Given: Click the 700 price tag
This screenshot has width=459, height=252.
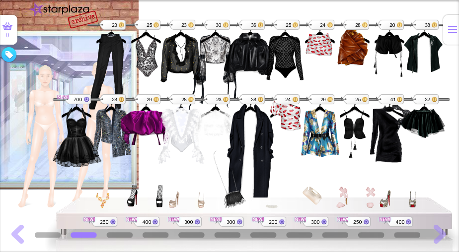Looking at the screenshot, I should 79,99.
